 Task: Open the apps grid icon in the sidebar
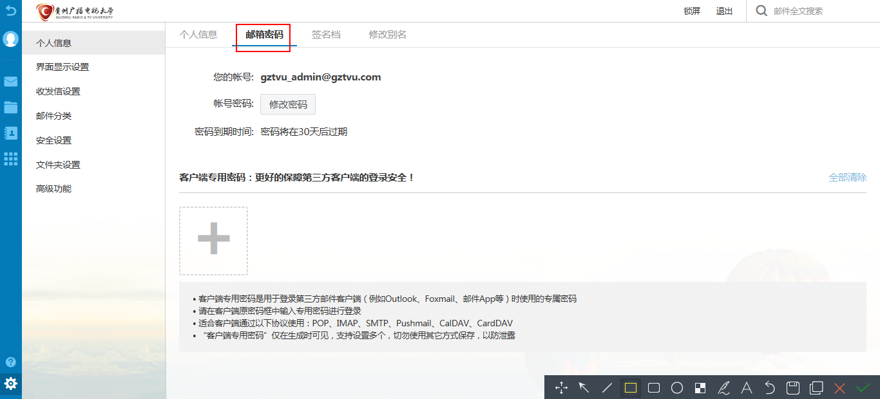(x=10, y=159)
